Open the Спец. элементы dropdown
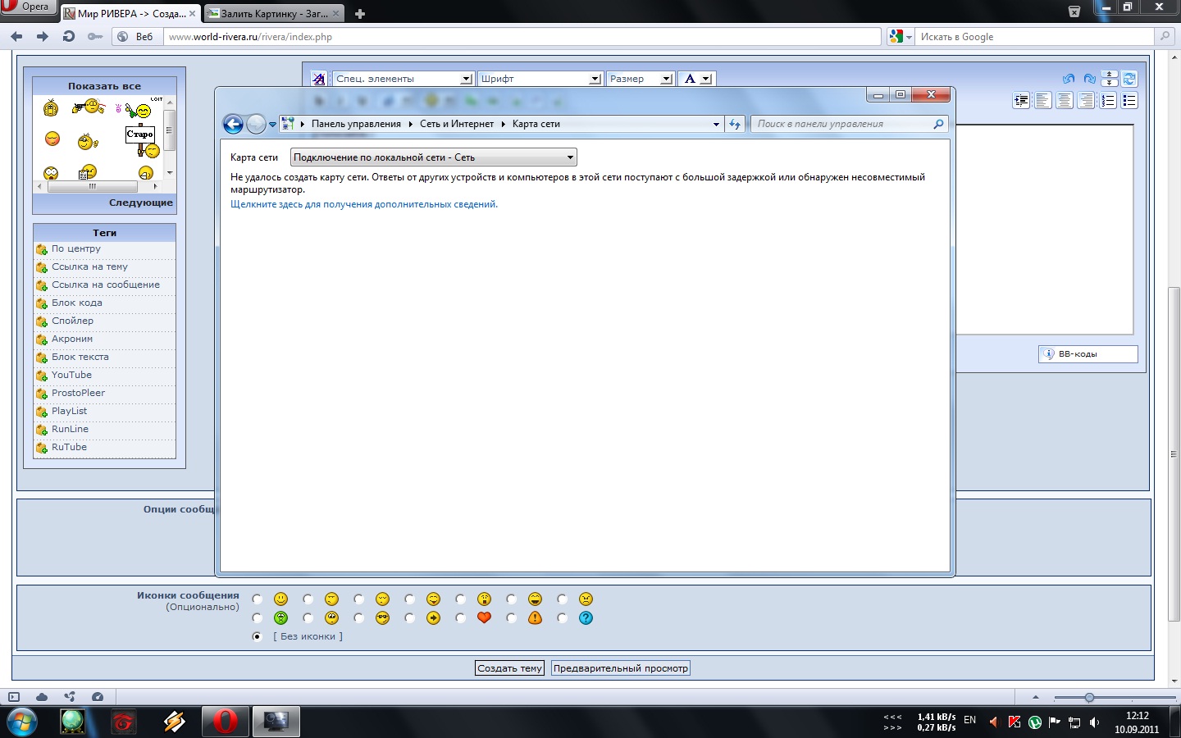 (x=403, y=79)
